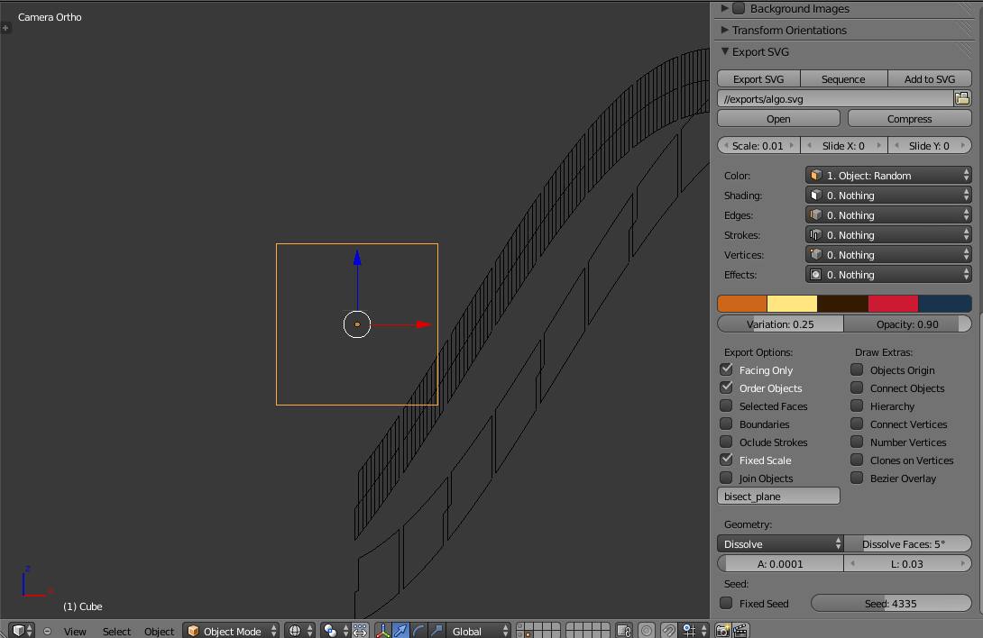Screen dimensions: 983x638
Task: Open the Color mode dropdown
Action: pyautogui.click(x=888, y=176)
